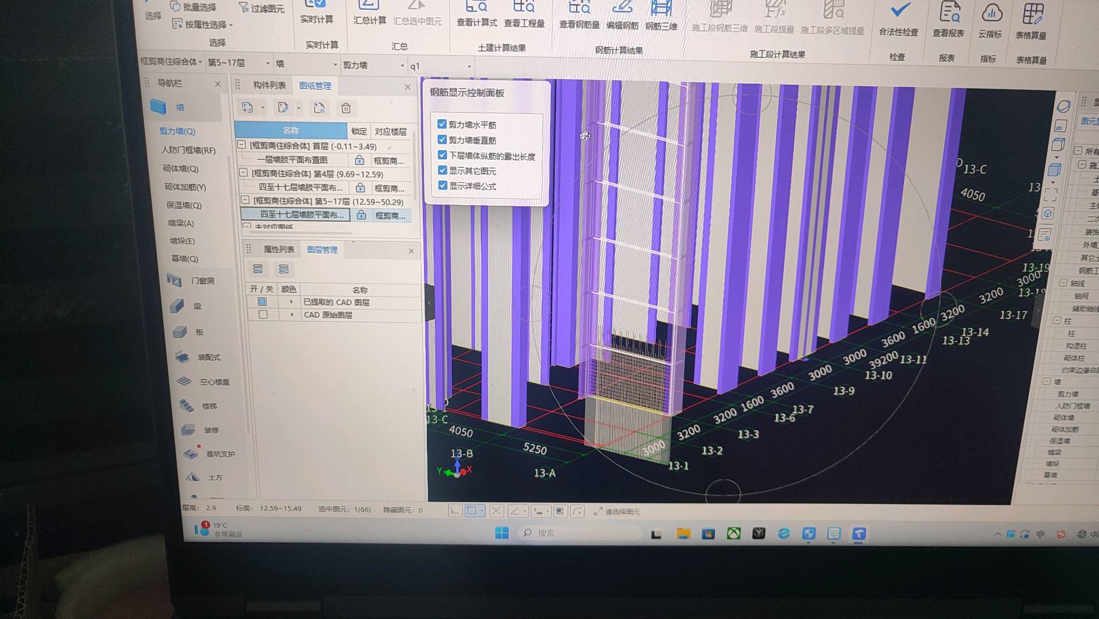The height and width of the screenshot is (619, 1099).
Task: Expand the CAD 原始图层 row arrow
Action: pos(292,315)
